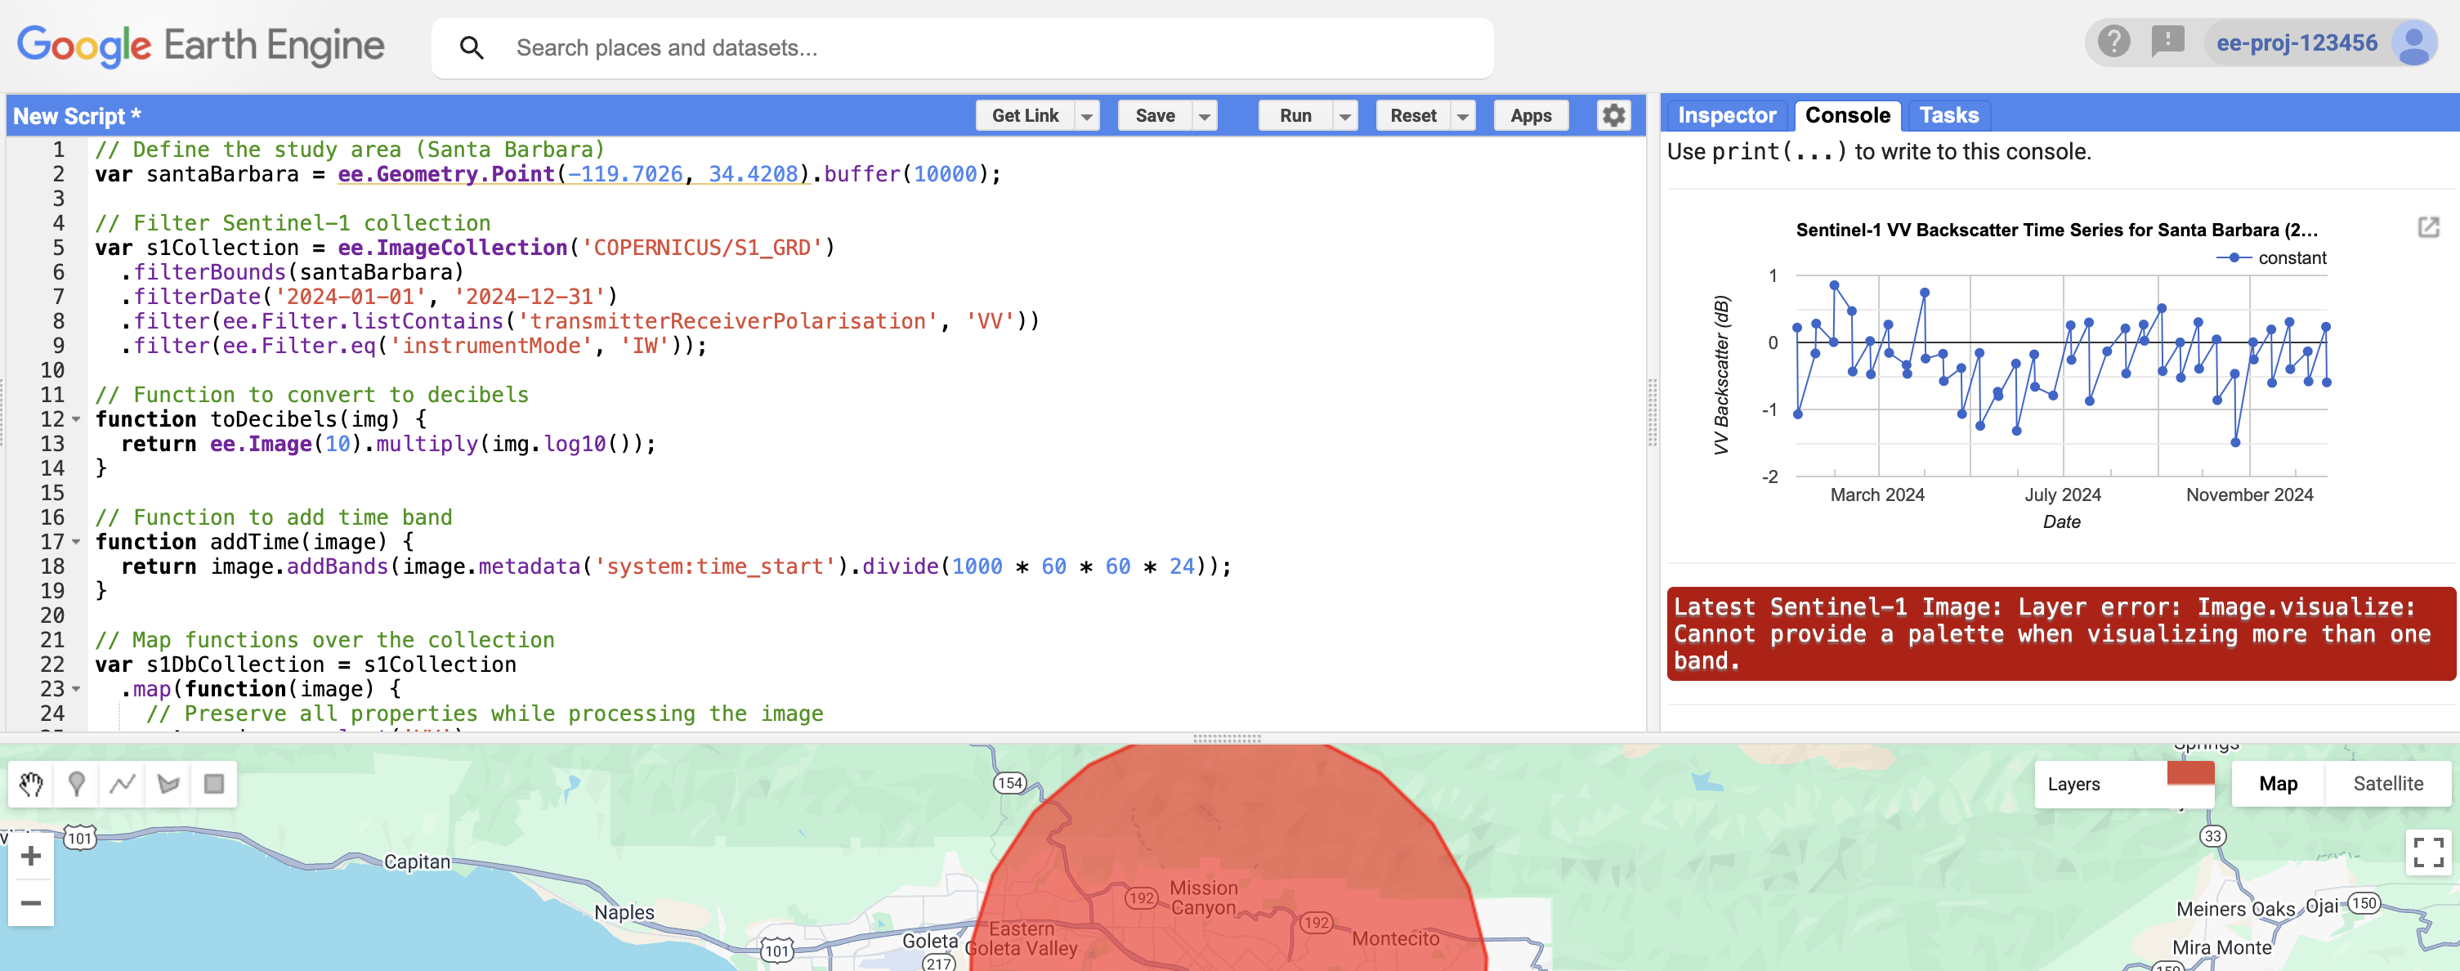Image resolution: width=2460 pixels, height=971 pixels.
Task: Open the Tasks tab
Action: pyautogui.click(x=1948, y=115)
